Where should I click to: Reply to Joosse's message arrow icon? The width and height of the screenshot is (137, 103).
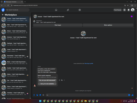pos(62,80)
